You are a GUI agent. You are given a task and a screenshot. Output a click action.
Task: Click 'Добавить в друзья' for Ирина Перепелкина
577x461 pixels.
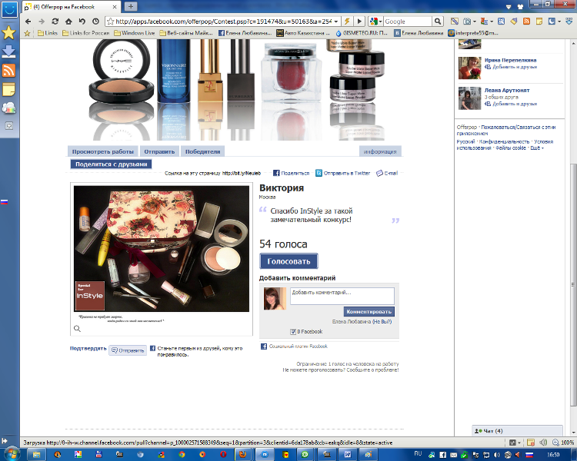click(511, 67)
